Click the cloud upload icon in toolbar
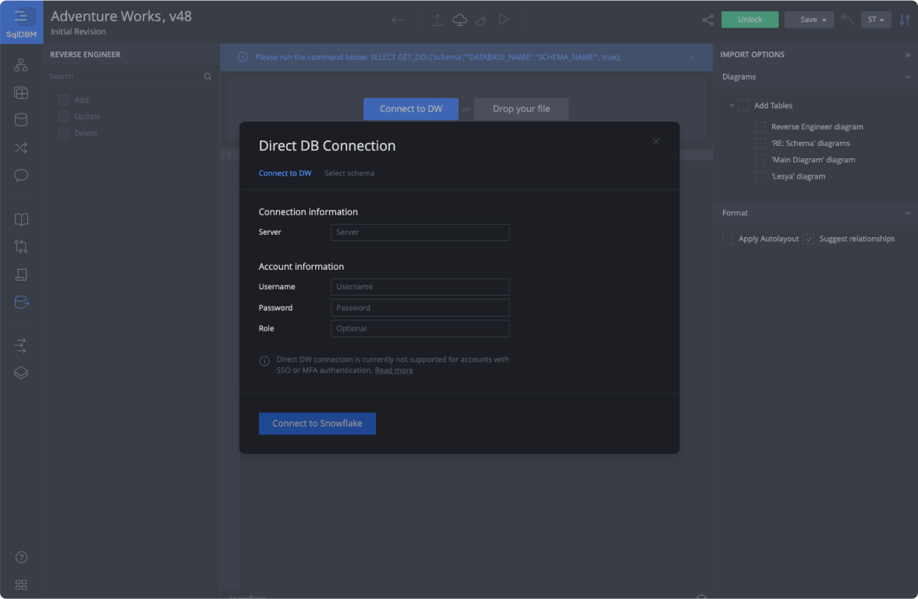Viewport: 918px width, 599px height. click(x=459, y=20)
